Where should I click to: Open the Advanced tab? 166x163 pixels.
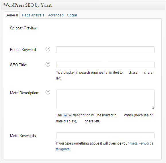[x=56, y=15]
